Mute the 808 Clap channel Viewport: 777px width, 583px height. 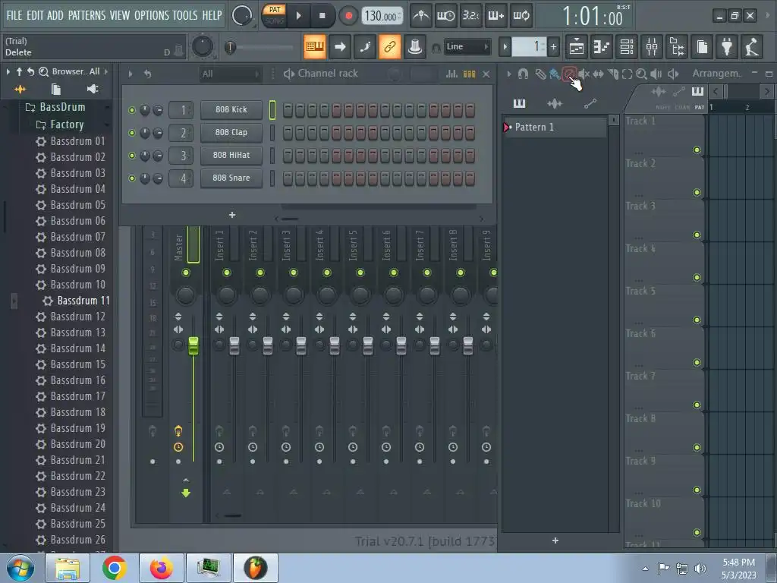(x=132, y=133)
